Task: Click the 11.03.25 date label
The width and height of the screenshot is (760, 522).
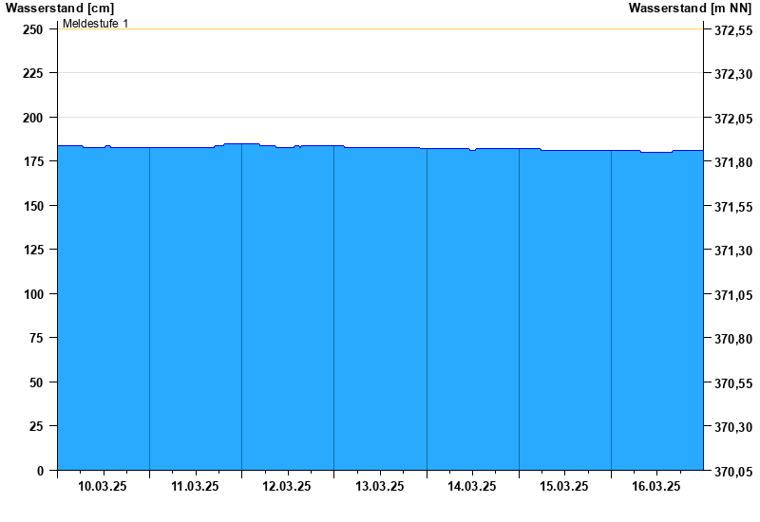Action: tap(195, 486)
